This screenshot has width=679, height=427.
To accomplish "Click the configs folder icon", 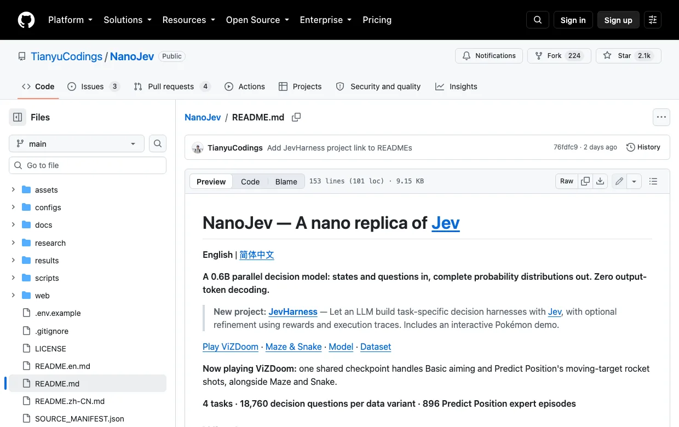I will point(26,207).
